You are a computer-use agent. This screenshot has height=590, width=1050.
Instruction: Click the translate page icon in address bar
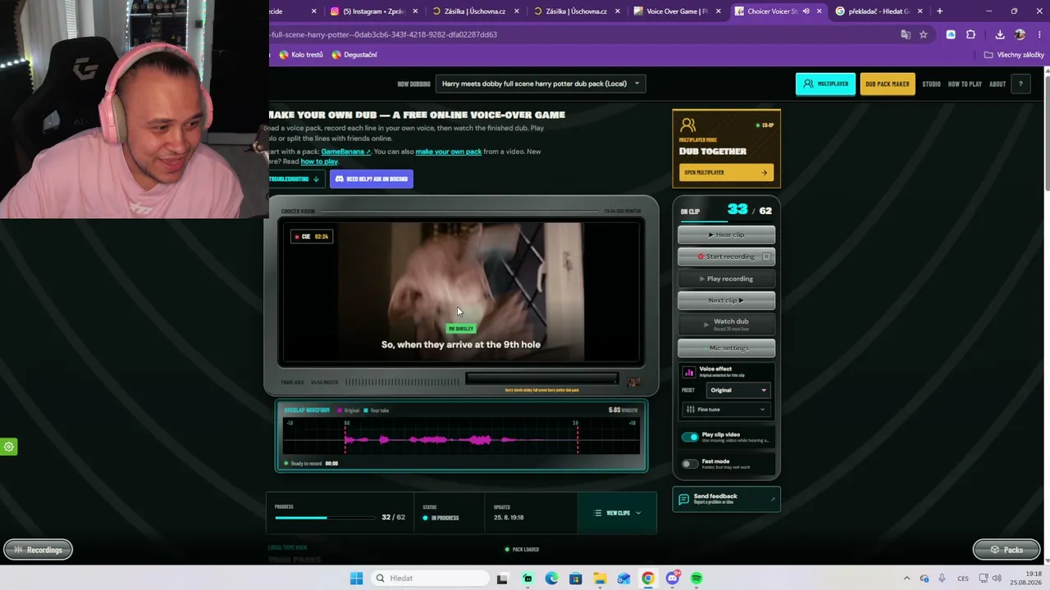click(x=906, y=34)
